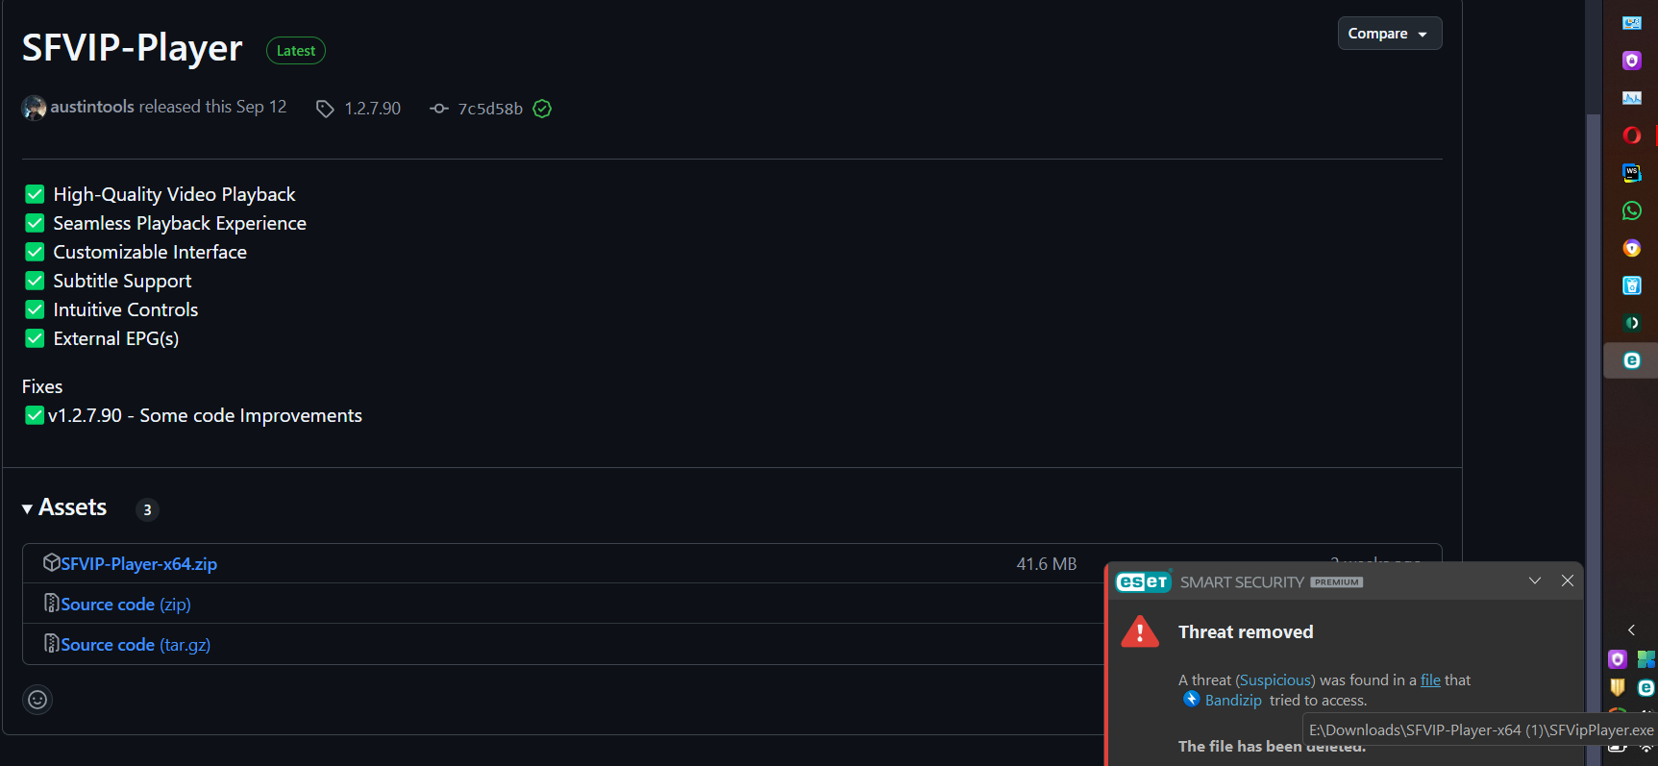1658x766 pixels.
Task: Click the SMART SECURITY title text
Action: [1242, 582]
